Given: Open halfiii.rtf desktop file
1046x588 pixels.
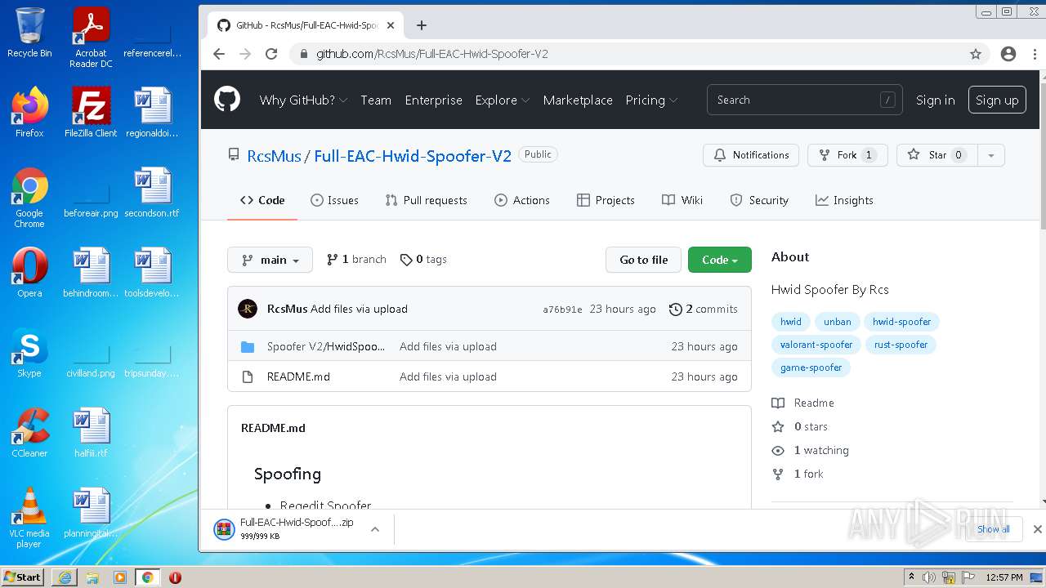Looking at the screenshot, I should point(91,433).
